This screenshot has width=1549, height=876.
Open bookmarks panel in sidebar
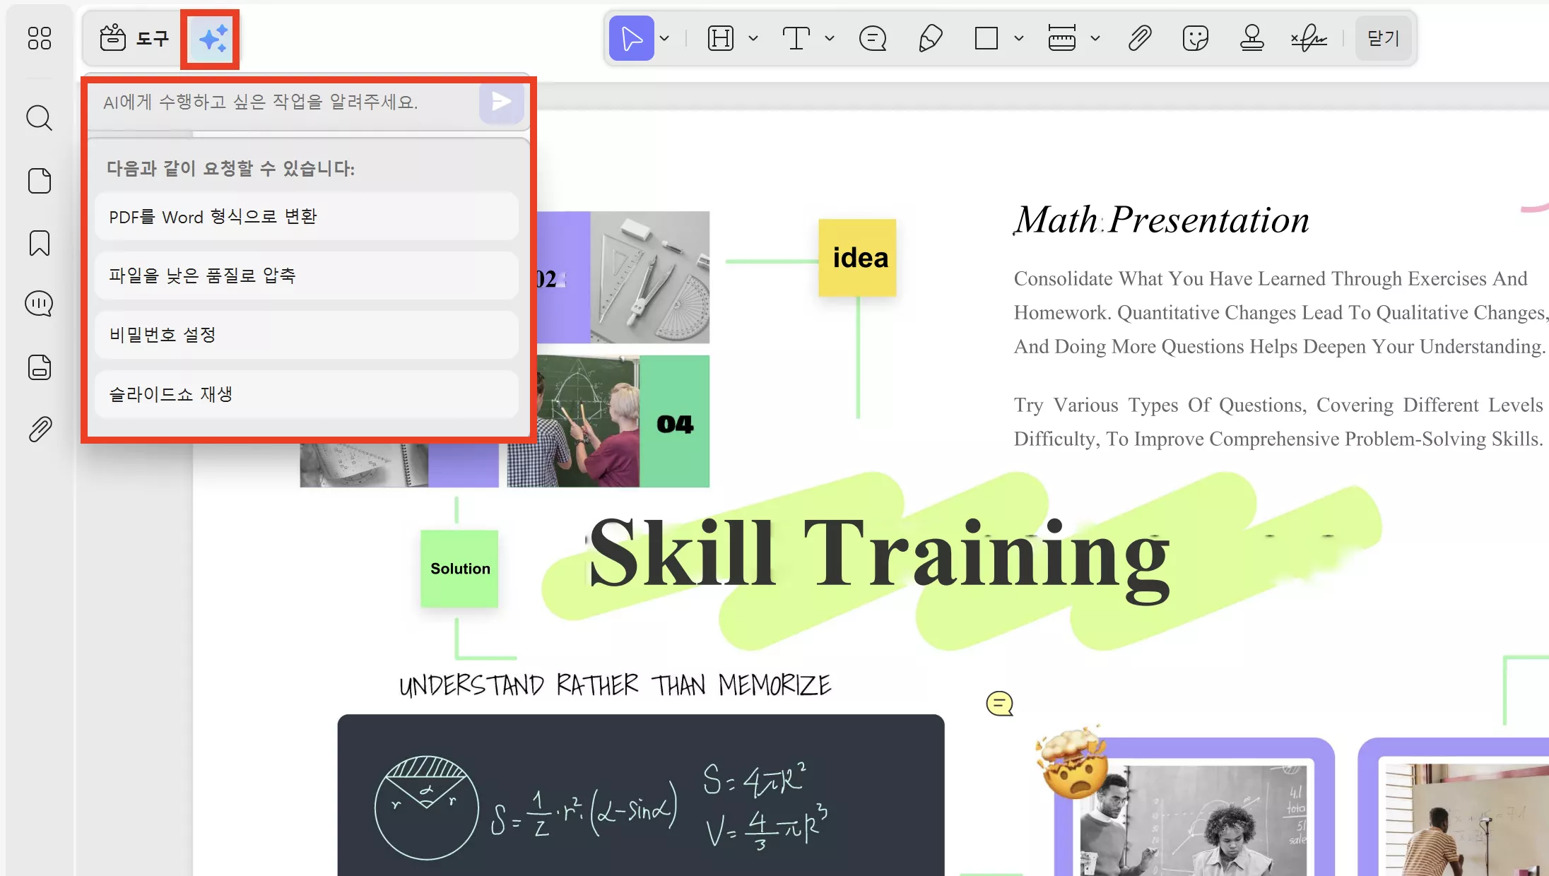pos(40,243)
